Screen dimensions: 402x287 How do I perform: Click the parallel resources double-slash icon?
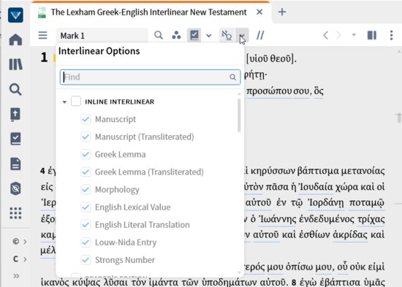tap(260, 35)
